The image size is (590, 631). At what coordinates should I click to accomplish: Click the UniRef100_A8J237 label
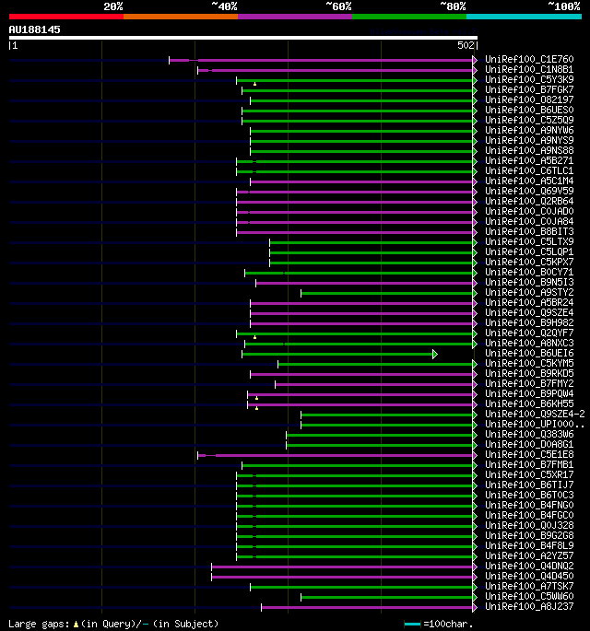point(529,607)
